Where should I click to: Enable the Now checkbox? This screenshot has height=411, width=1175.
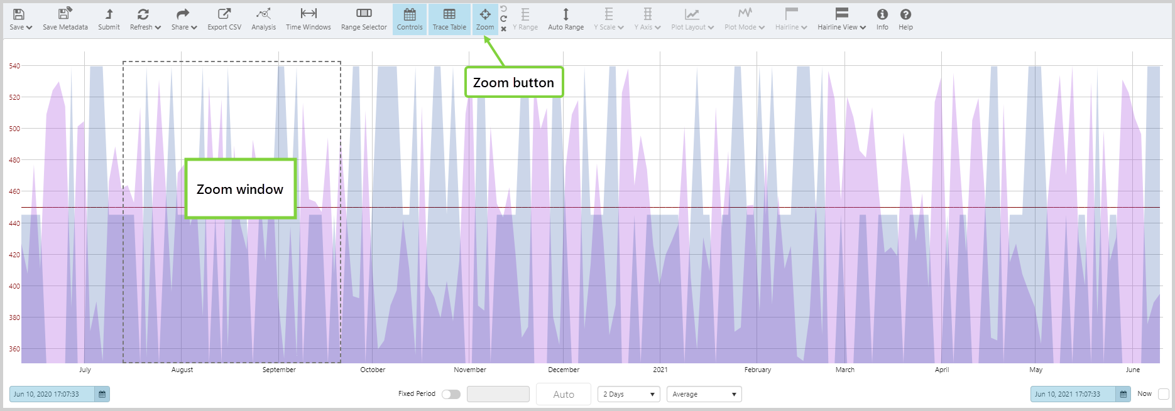click(1163, 394)
